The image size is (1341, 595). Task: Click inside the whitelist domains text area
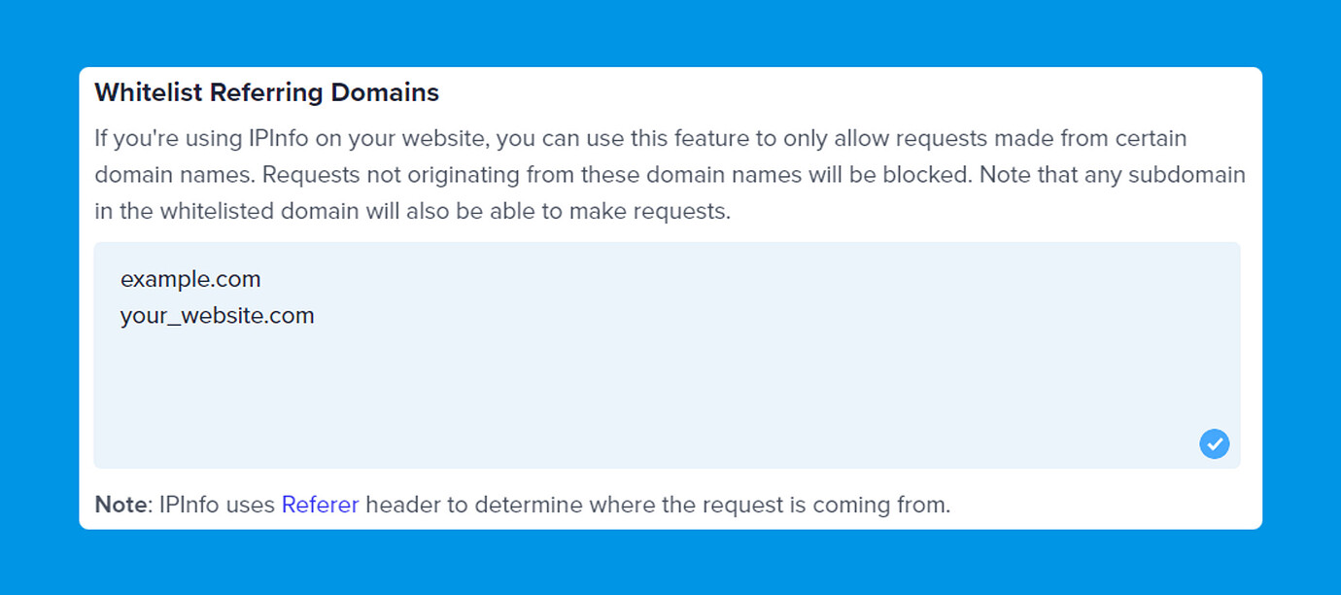667,355
